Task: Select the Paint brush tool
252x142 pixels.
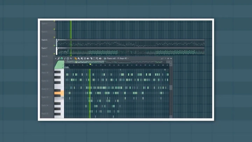Action: [x=79, y=59]
